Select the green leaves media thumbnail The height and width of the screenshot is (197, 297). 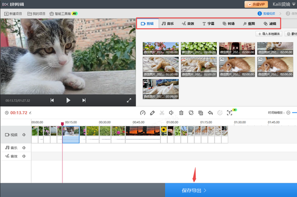(x=199, y=48)
